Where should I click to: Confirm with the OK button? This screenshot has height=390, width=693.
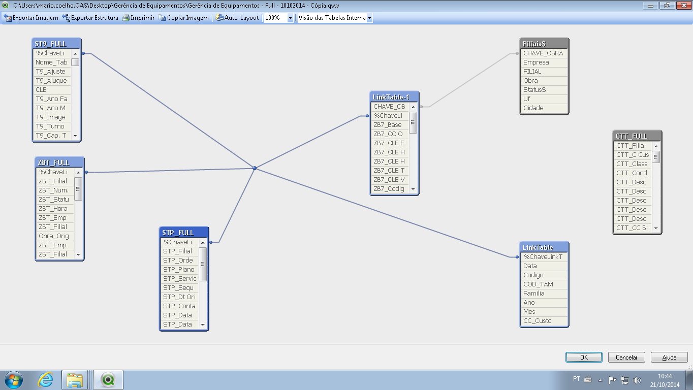(x=584, y=357)
